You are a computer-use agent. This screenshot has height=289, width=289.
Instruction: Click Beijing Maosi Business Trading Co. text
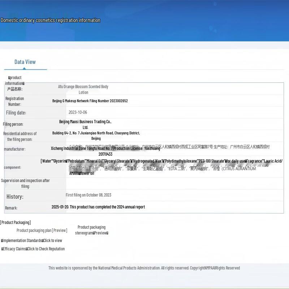(85, 124)
